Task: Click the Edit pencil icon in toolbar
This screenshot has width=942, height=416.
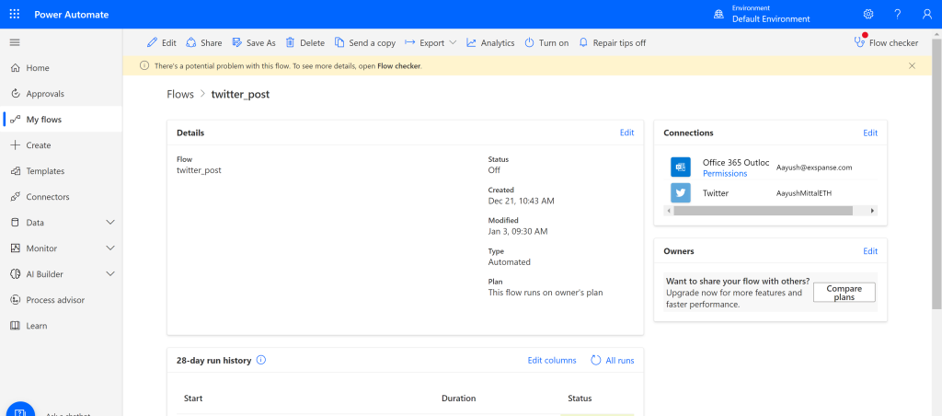Action: [153, 42]
